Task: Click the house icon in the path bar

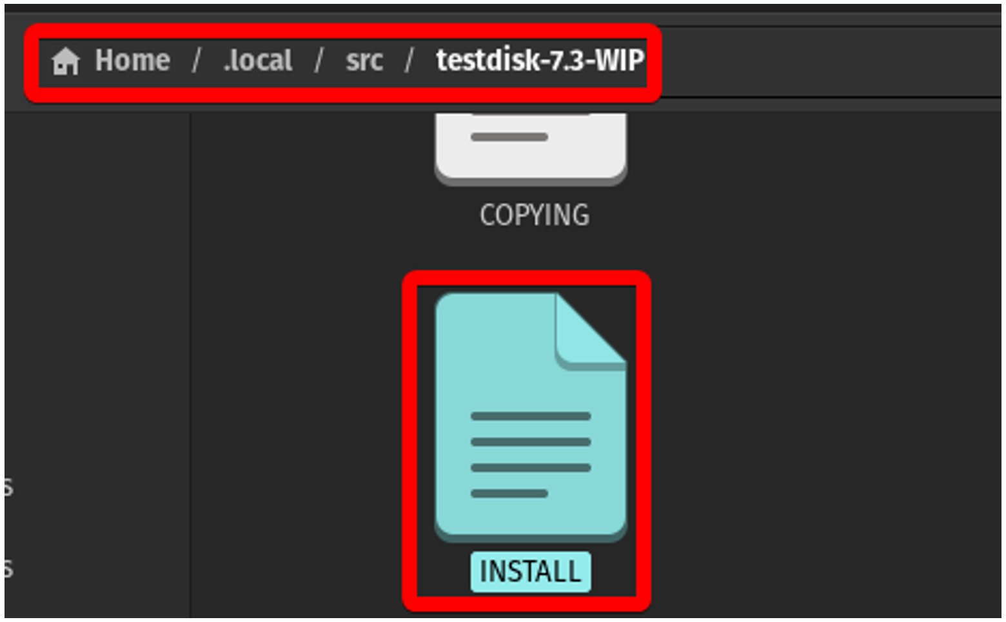Action: (x=65, y=61)
